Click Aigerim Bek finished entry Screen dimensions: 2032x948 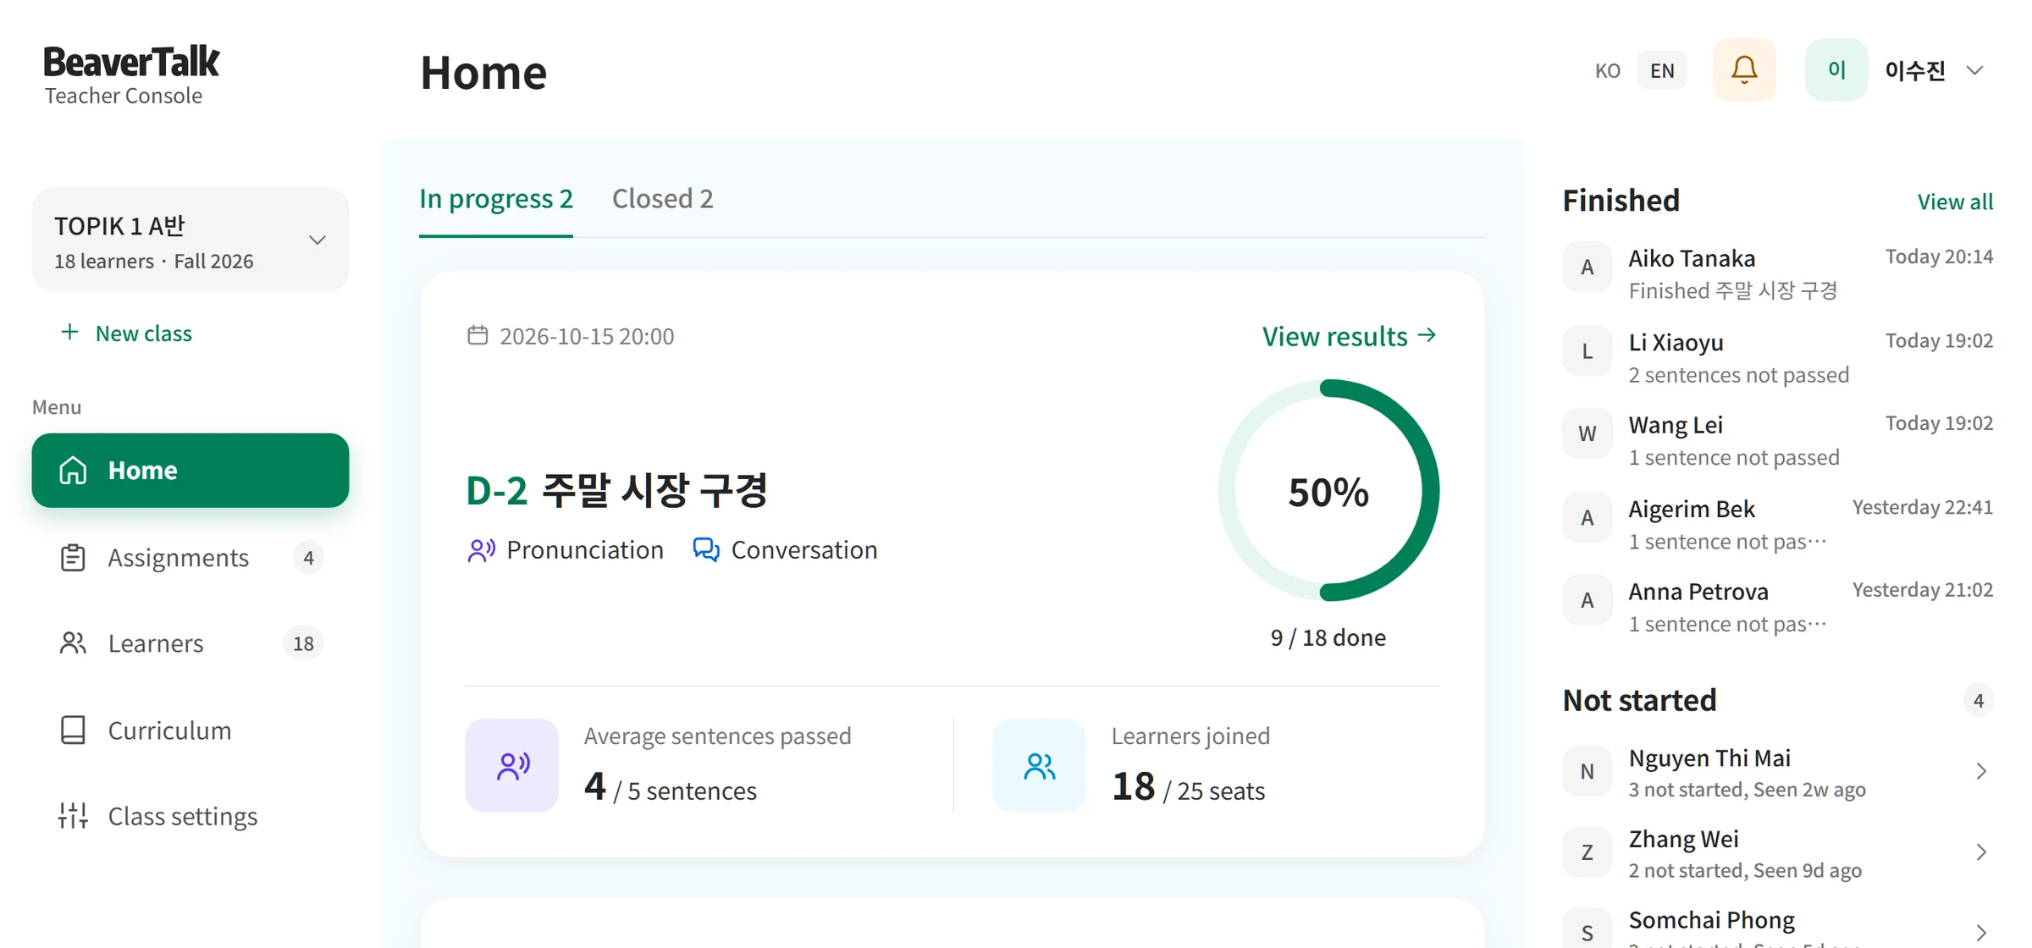pyautogui.click(x=1777, y=524)
